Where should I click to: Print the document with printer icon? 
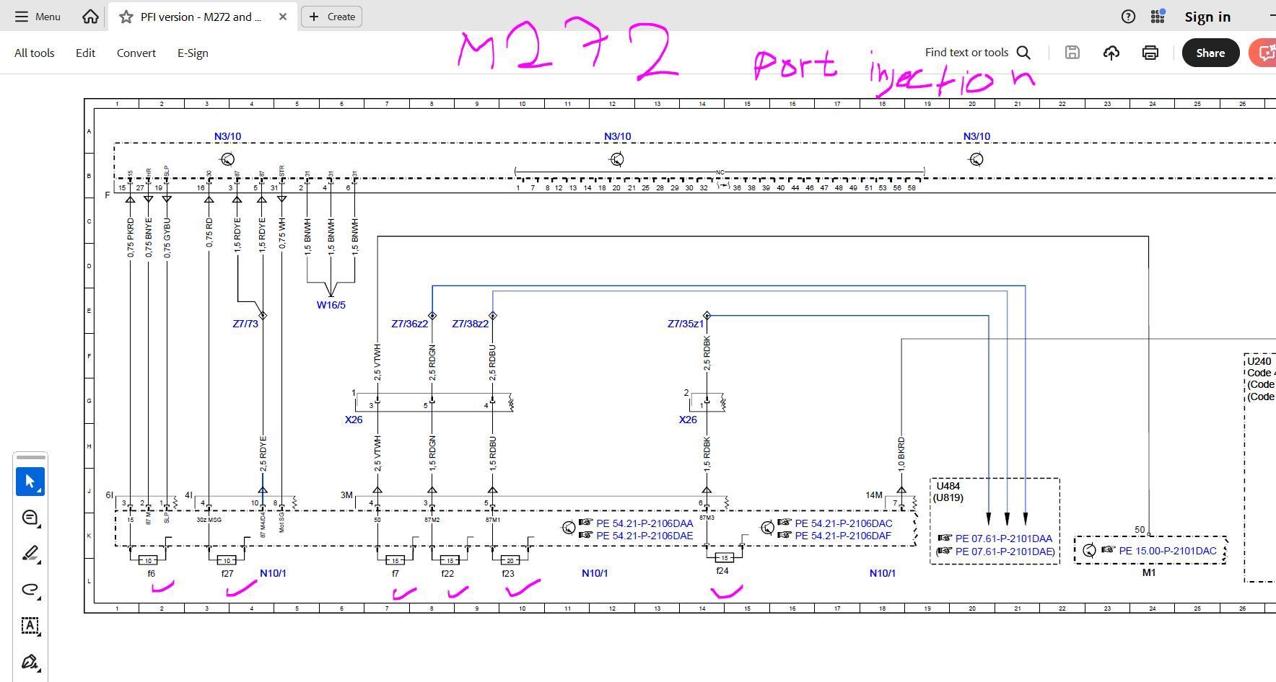(x=1150, y=53)
